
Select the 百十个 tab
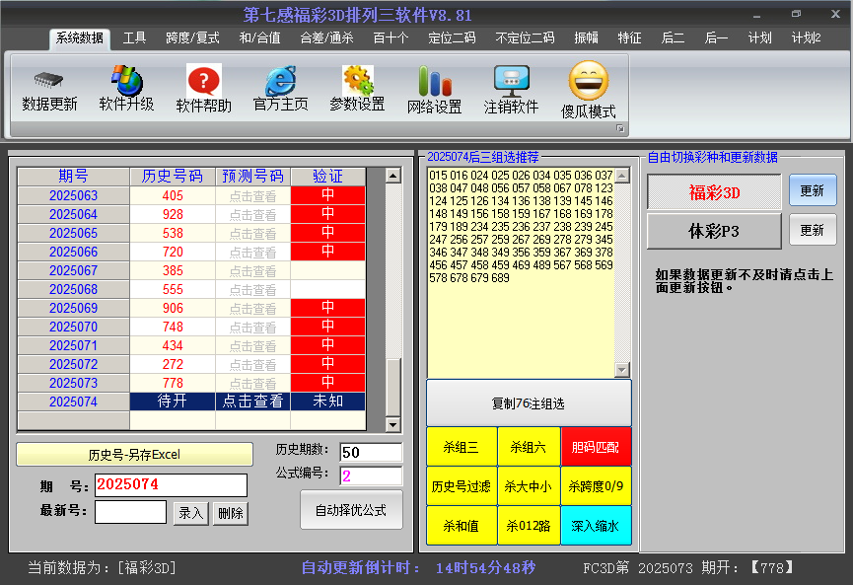tap(391, 38)
